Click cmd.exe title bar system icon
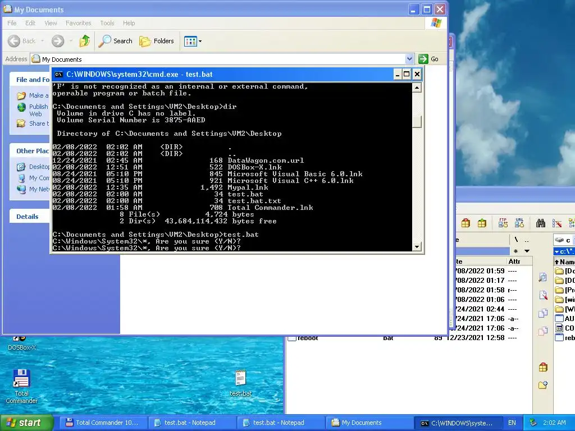Viewport: 575px width, 431px height. [58, 75]
